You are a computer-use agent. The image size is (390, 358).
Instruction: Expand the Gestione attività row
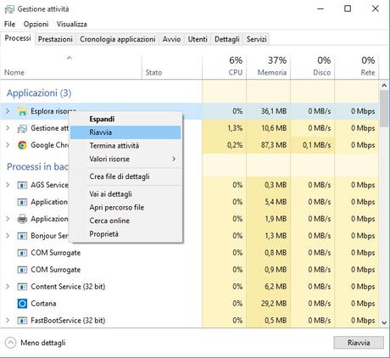coord(8,128)
